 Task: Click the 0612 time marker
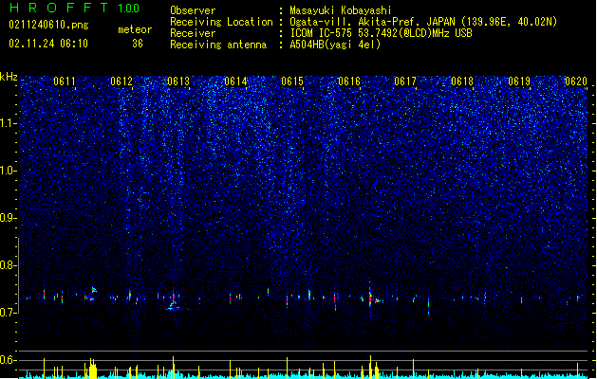pos(121,81)
